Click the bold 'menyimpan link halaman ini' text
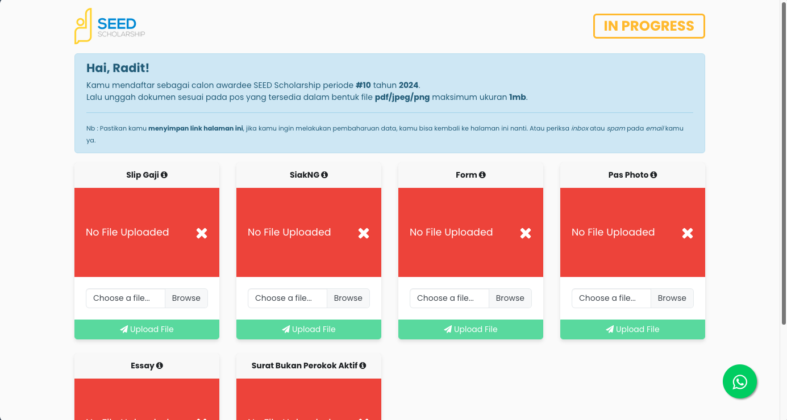This screenshot has height=420, width=787. coord(196,128)
